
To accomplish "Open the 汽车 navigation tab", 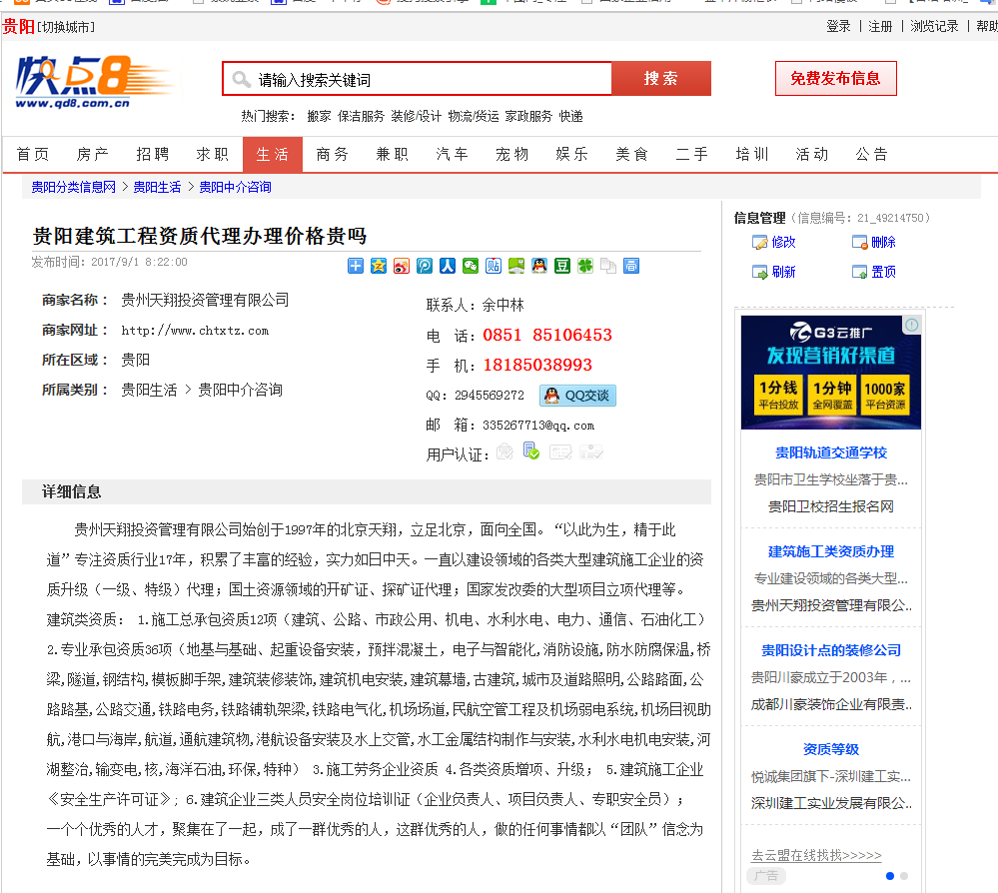I will (x=452, y=154).
